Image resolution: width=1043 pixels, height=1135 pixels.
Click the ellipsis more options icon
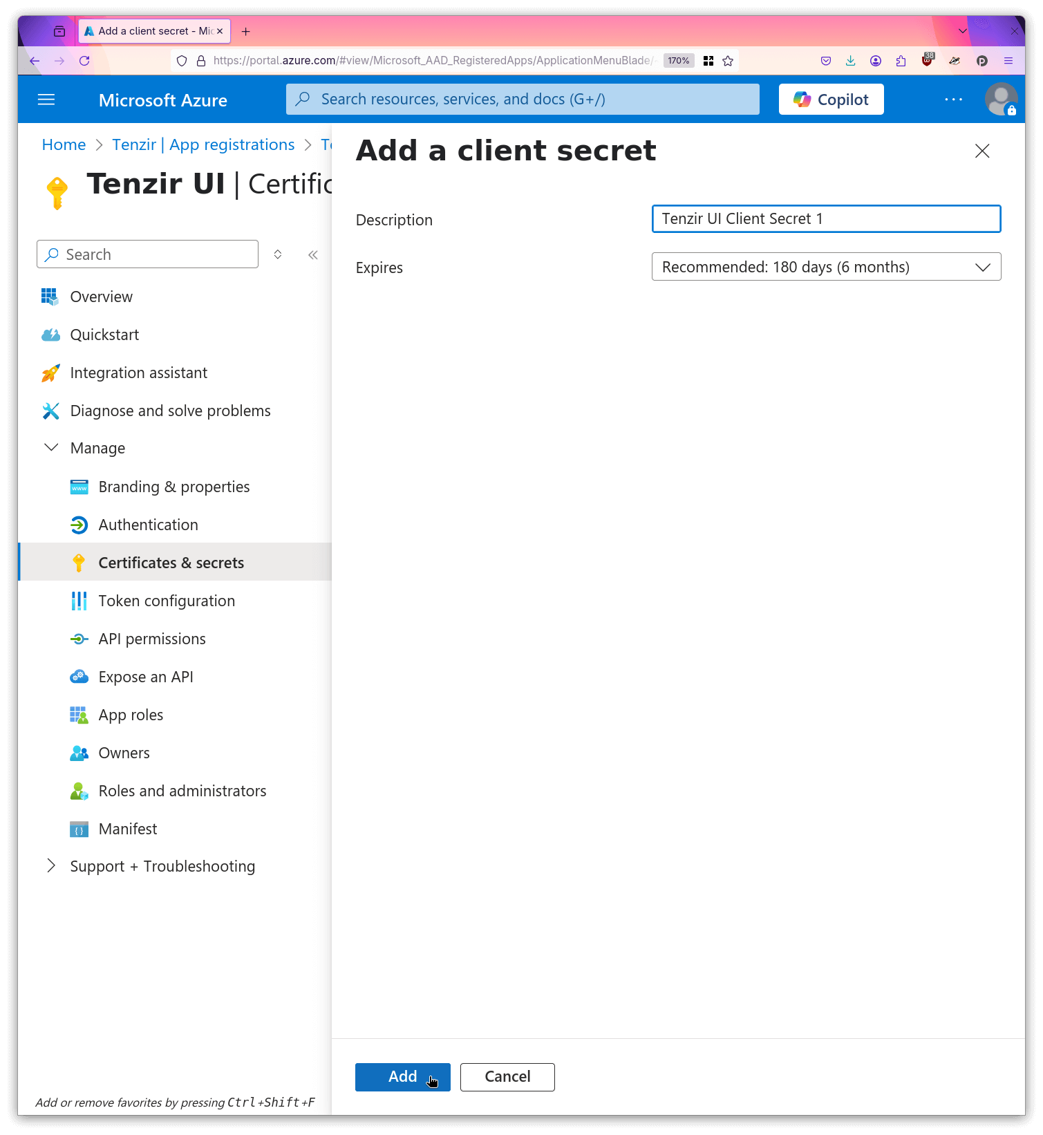(x=953, y=100)
